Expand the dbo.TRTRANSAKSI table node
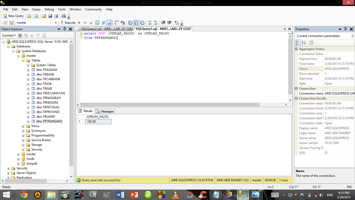Viewport: 355px width, 200px height. click(28, 121)
